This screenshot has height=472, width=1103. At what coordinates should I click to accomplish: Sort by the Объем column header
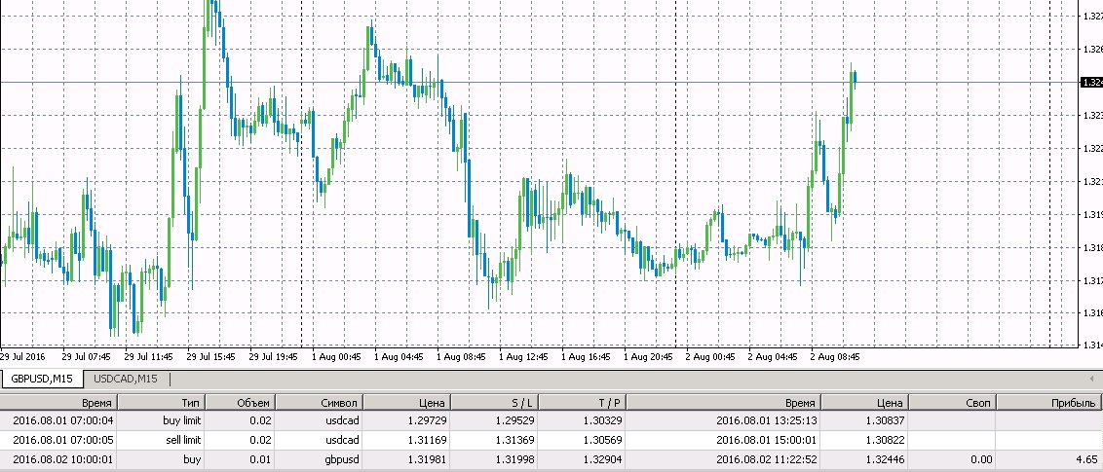tap(240, 403)
